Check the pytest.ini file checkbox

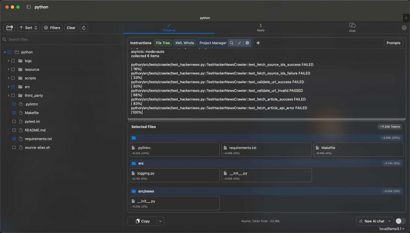(14, 121)
